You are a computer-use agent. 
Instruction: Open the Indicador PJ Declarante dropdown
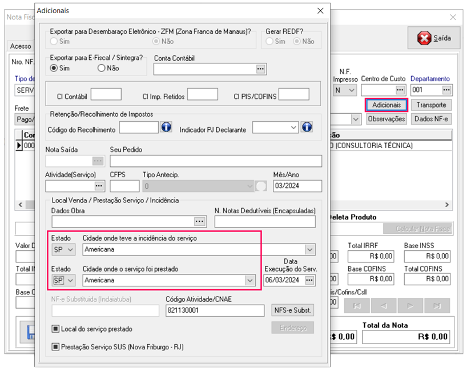coord(293,127)
